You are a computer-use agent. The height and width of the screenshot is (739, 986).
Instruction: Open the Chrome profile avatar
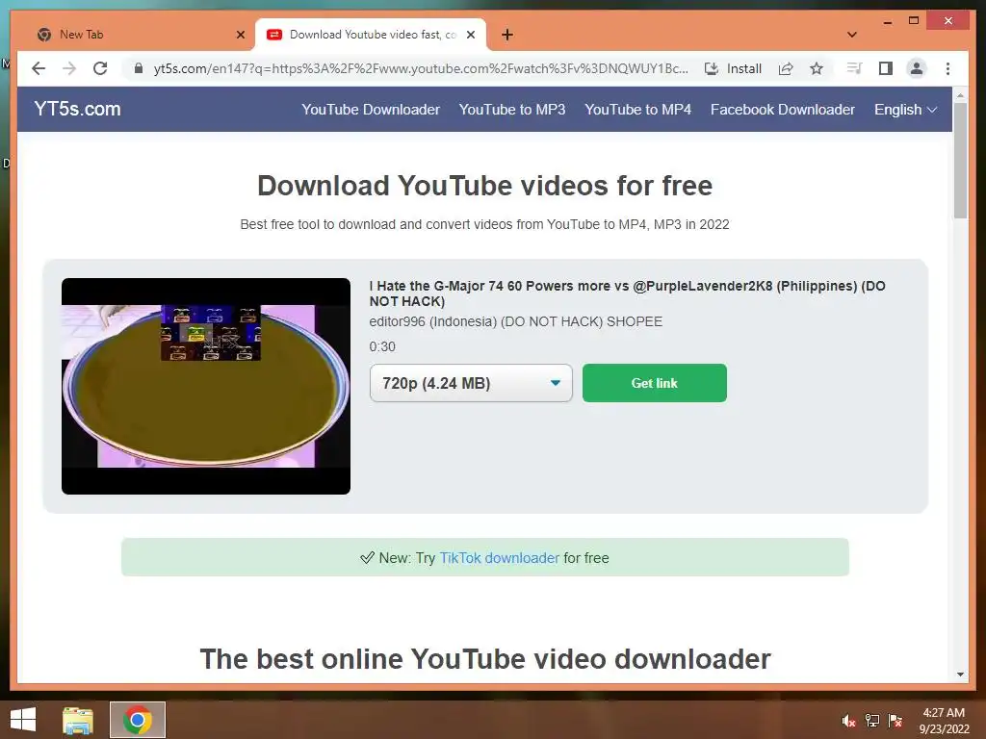coord(917,68)
